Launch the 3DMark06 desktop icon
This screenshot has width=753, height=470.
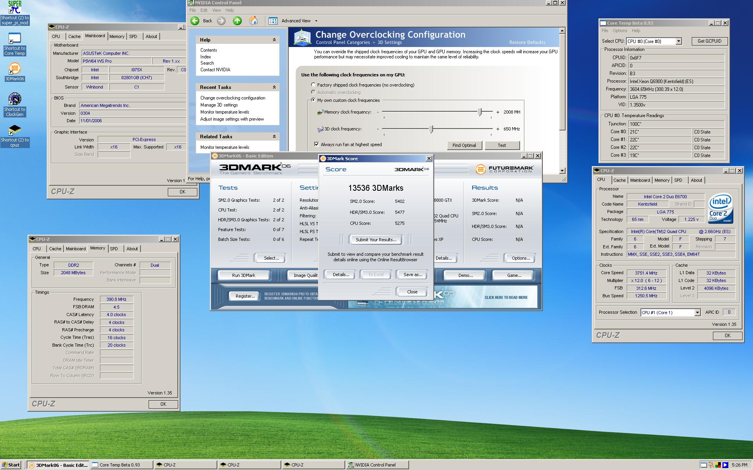pyautogui.click(x=15, y=72)
